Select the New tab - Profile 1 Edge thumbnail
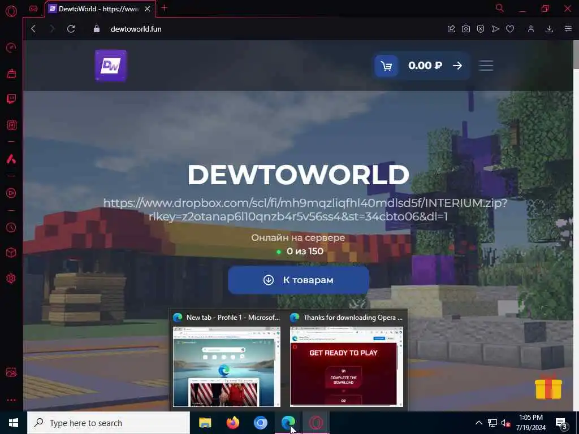This screenshot has width=579, height=434. click(x=227, y=360)
